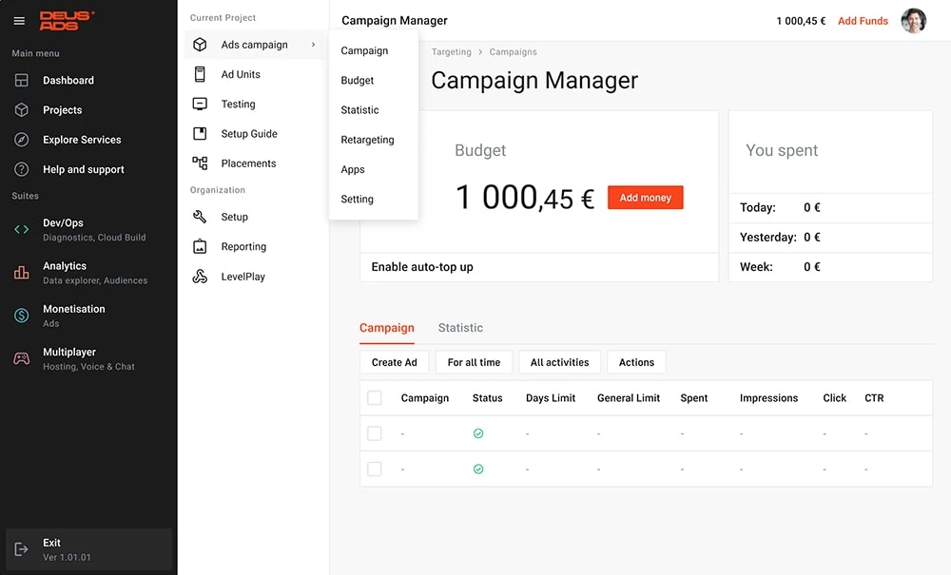951x575 pixels.
Task: Open the Actions dropdown
Action: coord(636,362)
